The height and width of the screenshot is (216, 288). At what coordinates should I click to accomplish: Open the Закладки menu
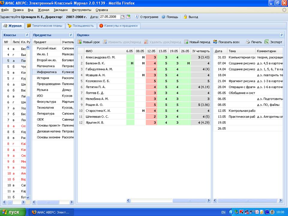point(61,10)
